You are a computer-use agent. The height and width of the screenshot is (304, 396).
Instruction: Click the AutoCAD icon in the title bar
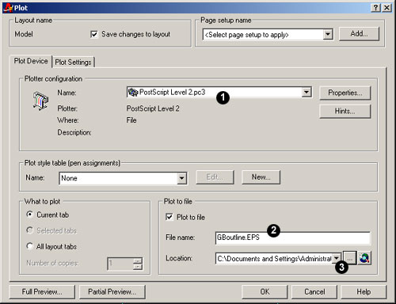[x=9, y=8]
